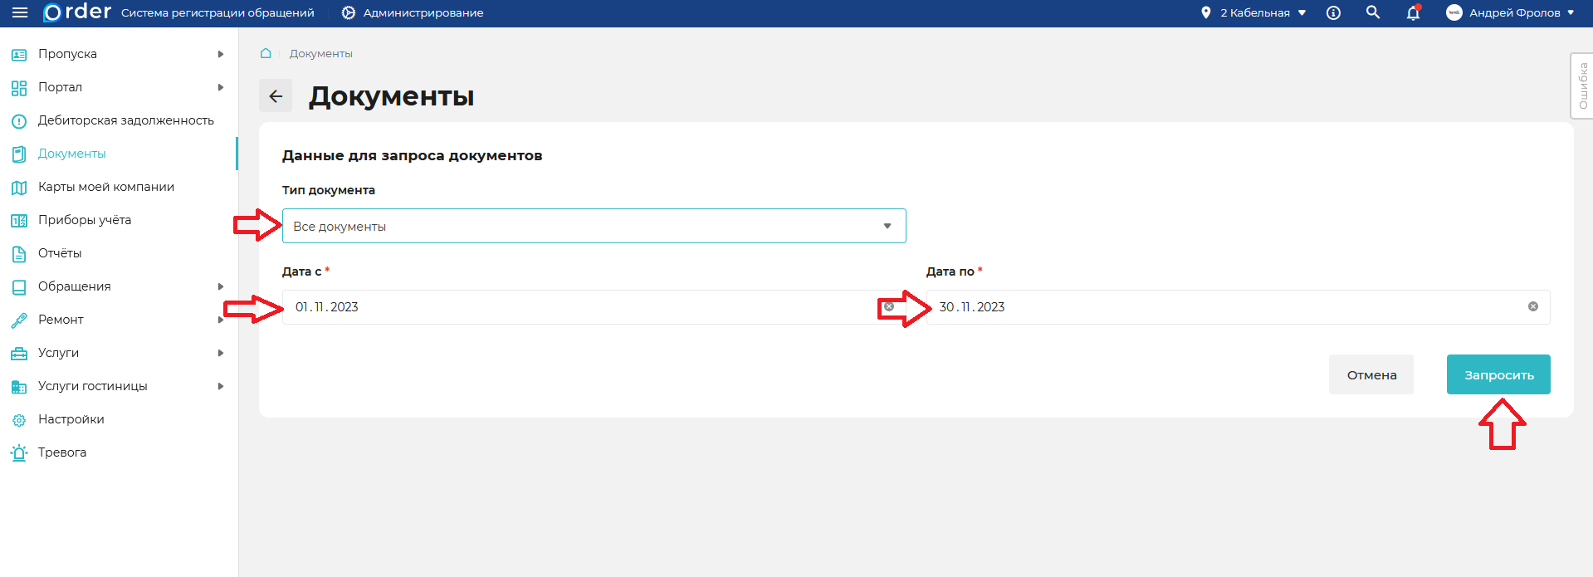Screen dimensions: 1593x577
Task: Select Приборы учёта in sidebar
Action: 84,220
